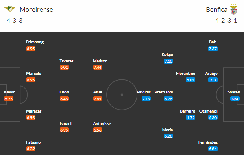This screenshot has height=155, width=244.
Task: Click Prestianni's 6.26 rating badge
Action: (x=168, y=99)
